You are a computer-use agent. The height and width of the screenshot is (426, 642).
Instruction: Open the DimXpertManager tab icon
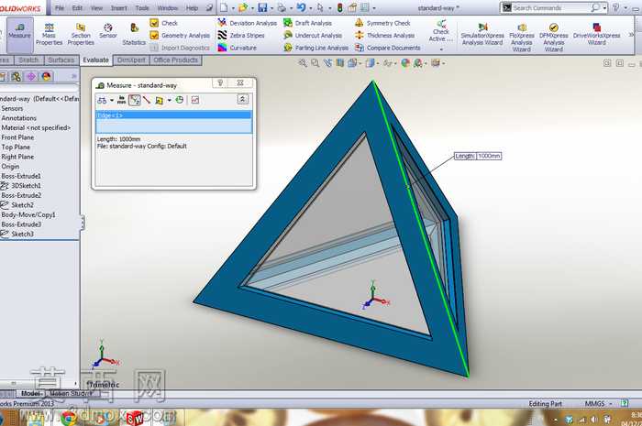click(x=31, y=76)
